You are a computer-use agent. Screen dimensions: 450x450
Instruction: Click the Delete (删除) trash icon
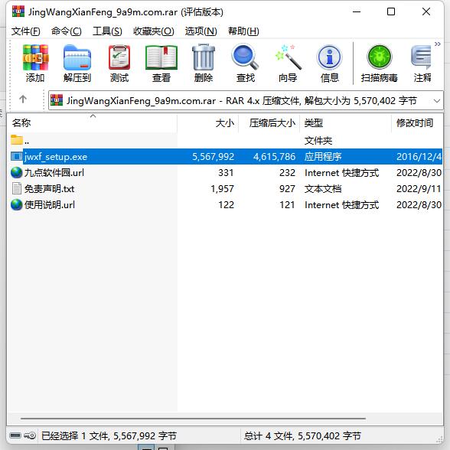[x=204, y=57]
